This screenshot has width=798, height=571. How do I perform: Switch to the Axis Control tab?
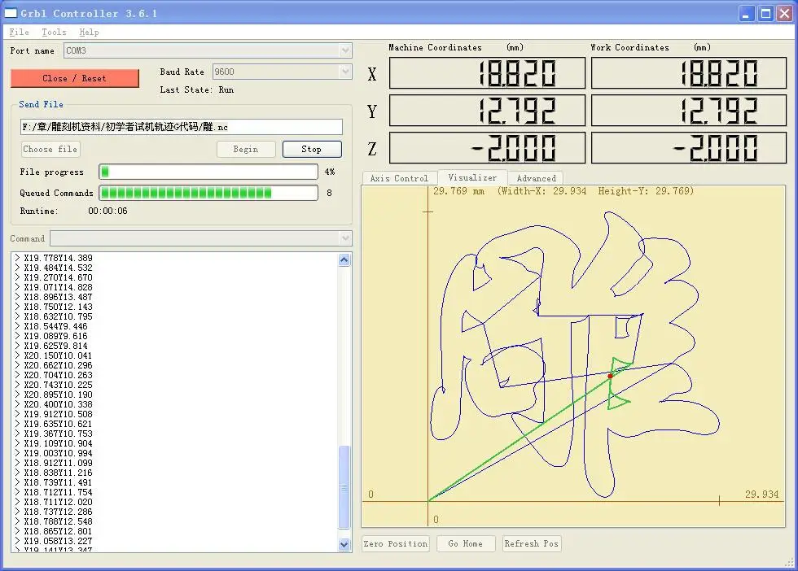pyautogui.click(x=399, y=178)
